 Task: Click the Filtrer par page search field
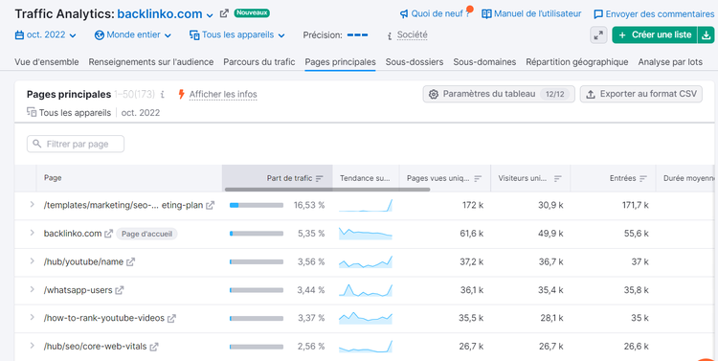76,144
